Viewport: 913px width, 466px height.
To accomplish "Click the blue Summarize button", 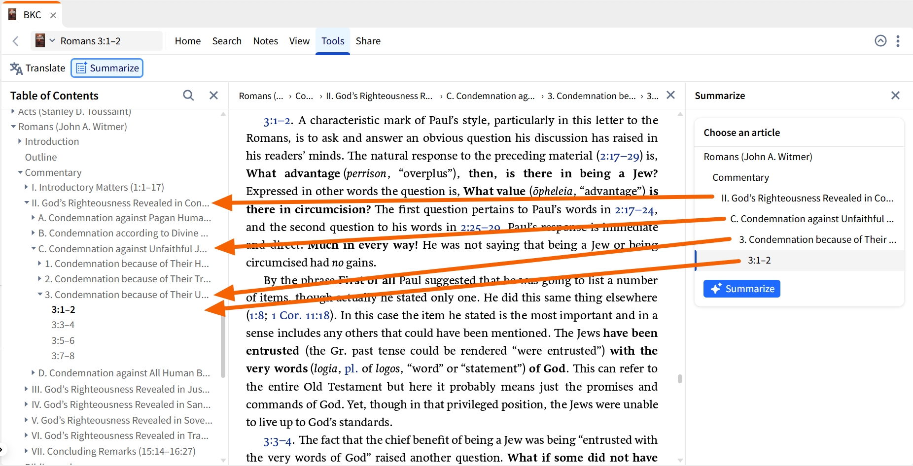I will (741, 289).
